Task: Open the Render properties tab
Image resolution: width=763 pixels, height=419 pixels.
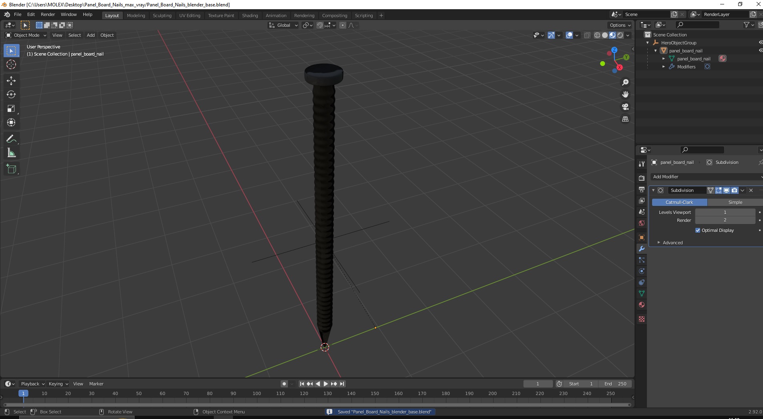Action: pos(642,178)
